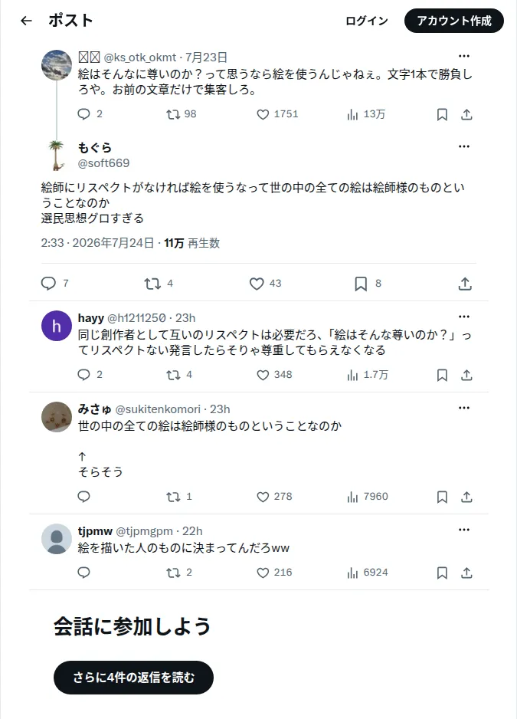This screenshot has width=517, height=719.
Task: Click the ログイン link
Action: tap(367, 21)
